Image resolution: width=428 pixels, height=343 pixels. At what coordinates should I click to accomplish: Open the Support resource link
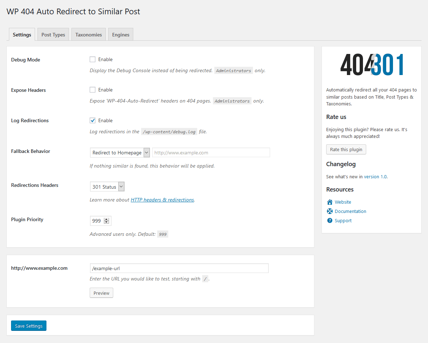coord(343,220)
